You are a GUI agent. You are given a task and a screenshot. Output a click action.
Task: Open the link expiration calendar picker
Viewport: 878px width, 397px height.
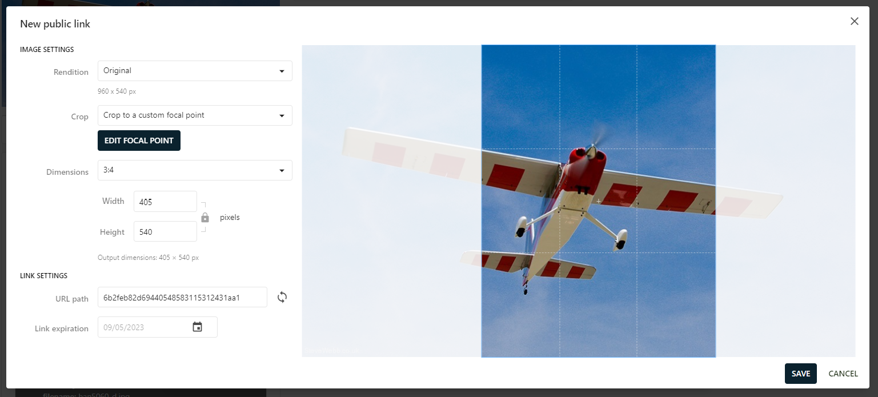click(x=197, y=327)
